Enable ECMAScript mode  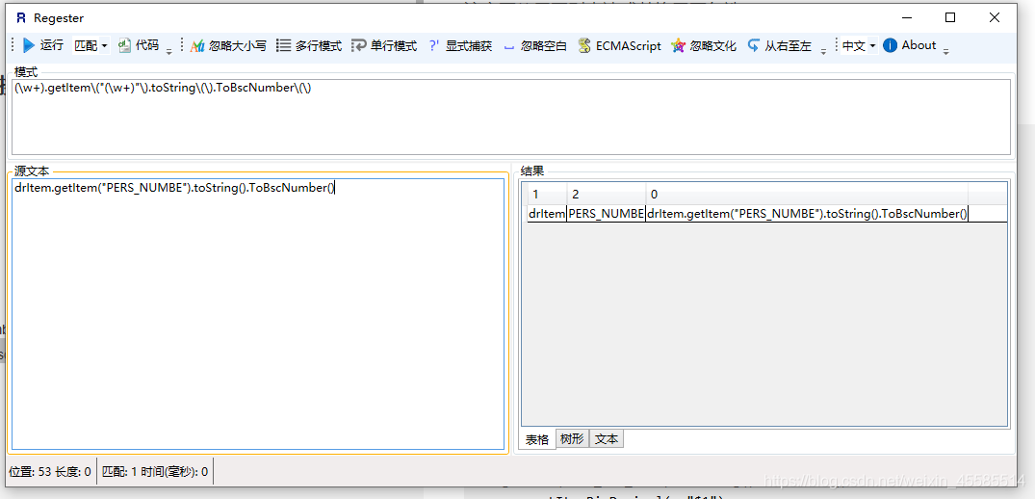pos(619,45)
